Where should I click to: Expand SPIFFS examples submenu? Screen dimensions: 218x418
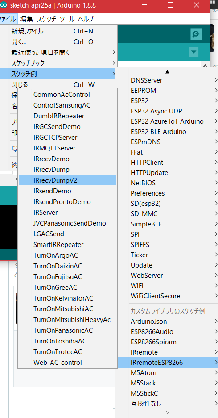point(168,244)
